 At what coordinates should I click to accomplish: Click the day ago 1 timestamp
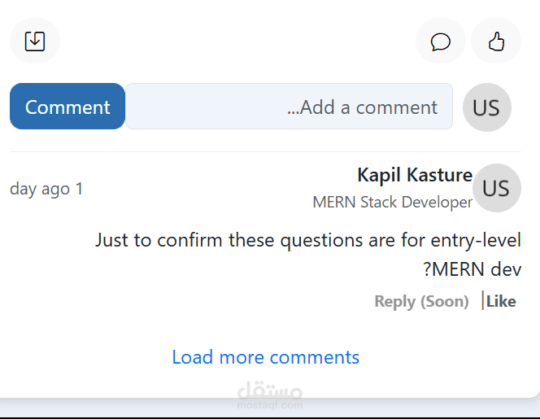tap(46, 189)
